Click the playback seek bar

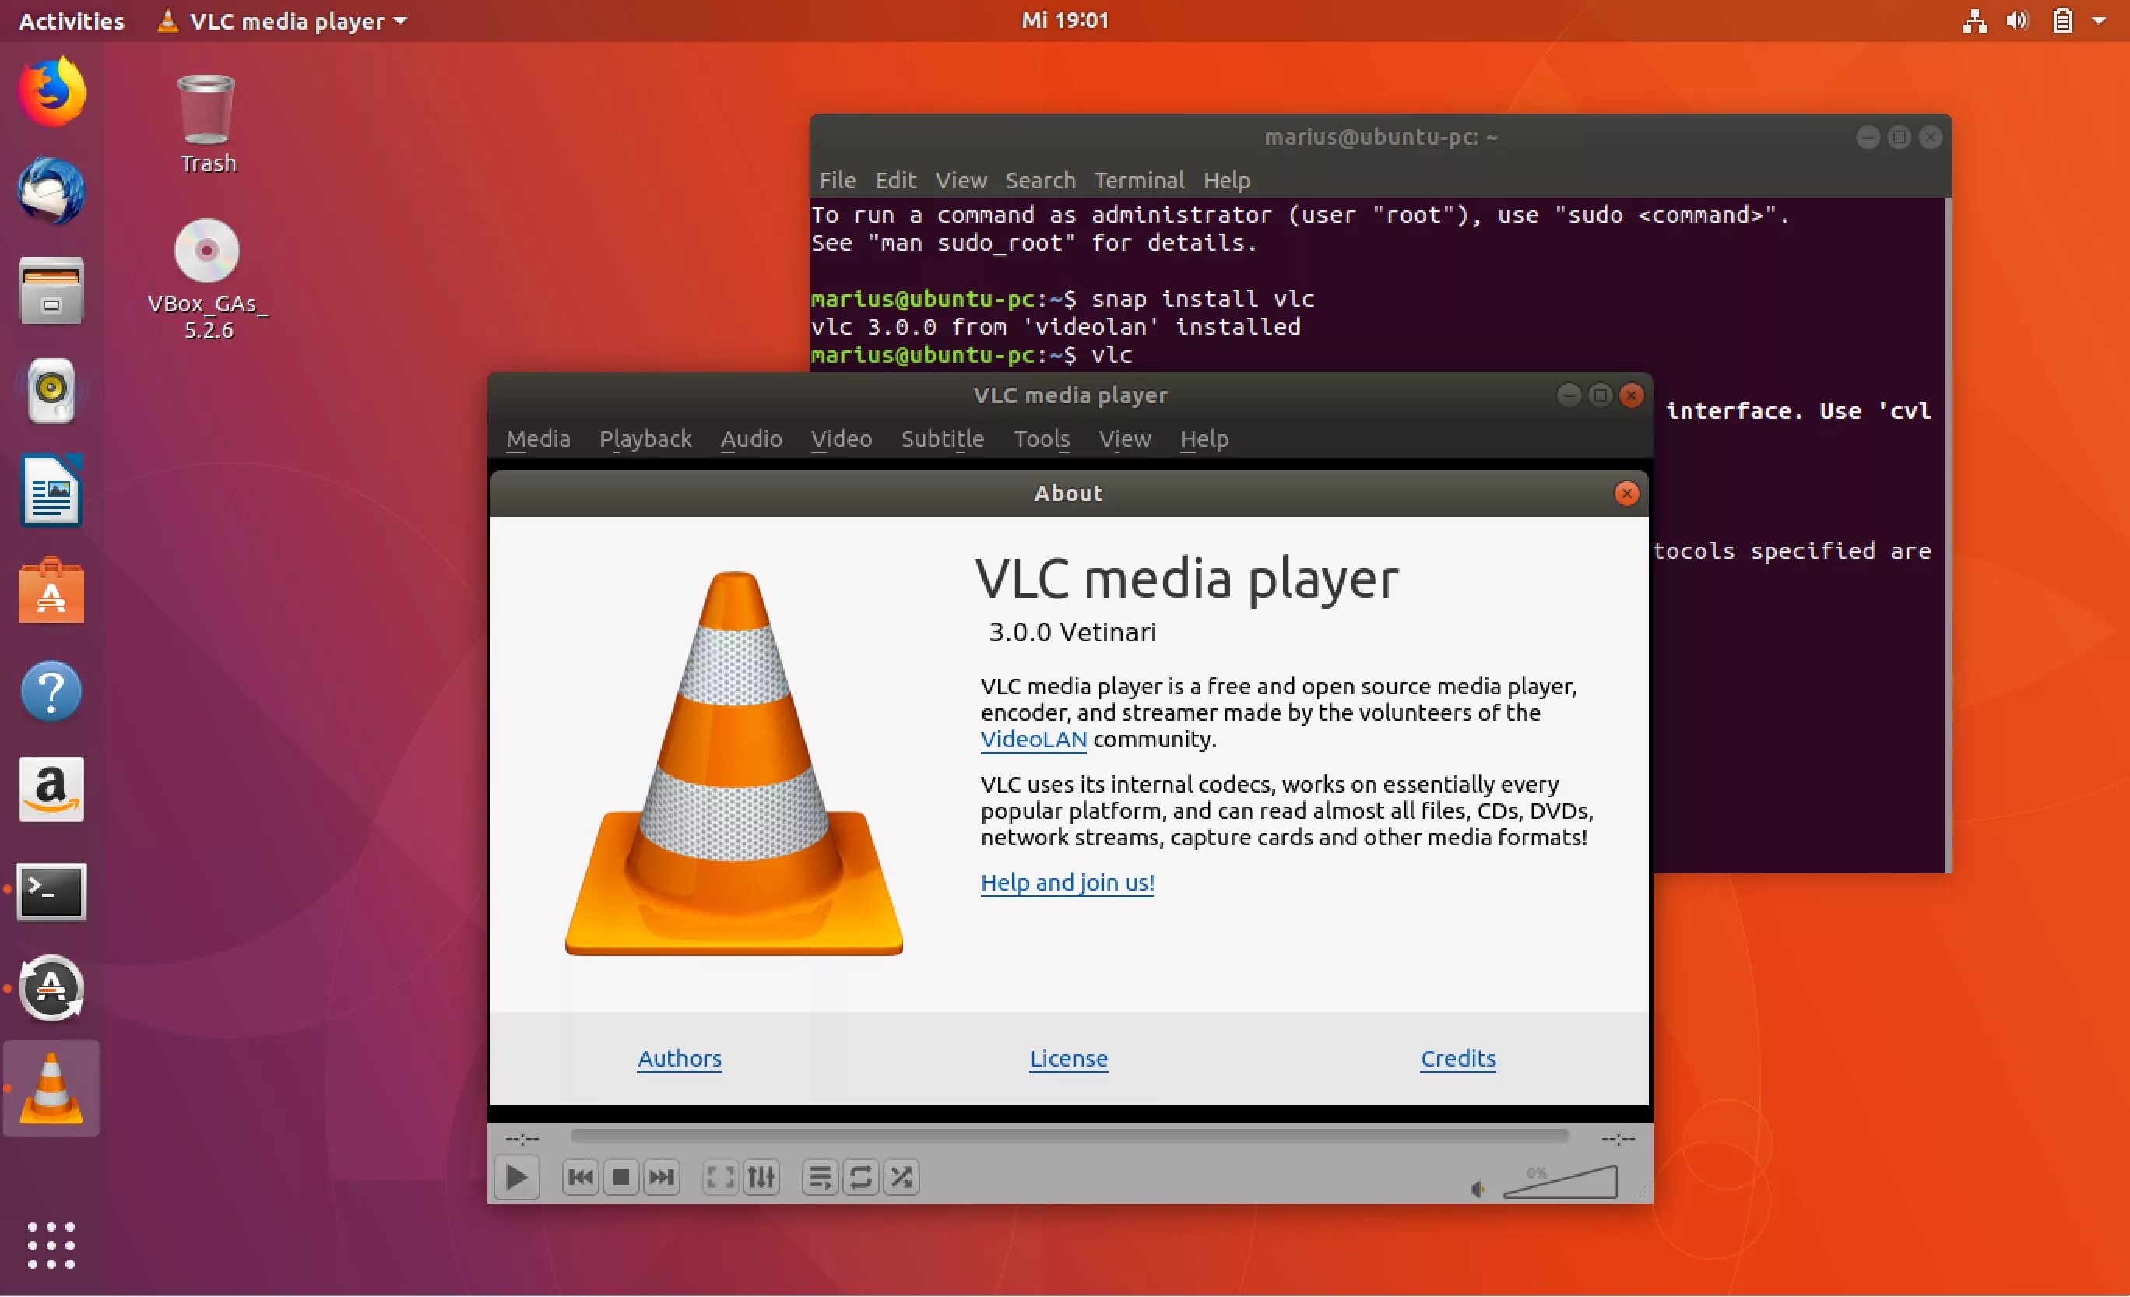[x=1070, y=1135]
